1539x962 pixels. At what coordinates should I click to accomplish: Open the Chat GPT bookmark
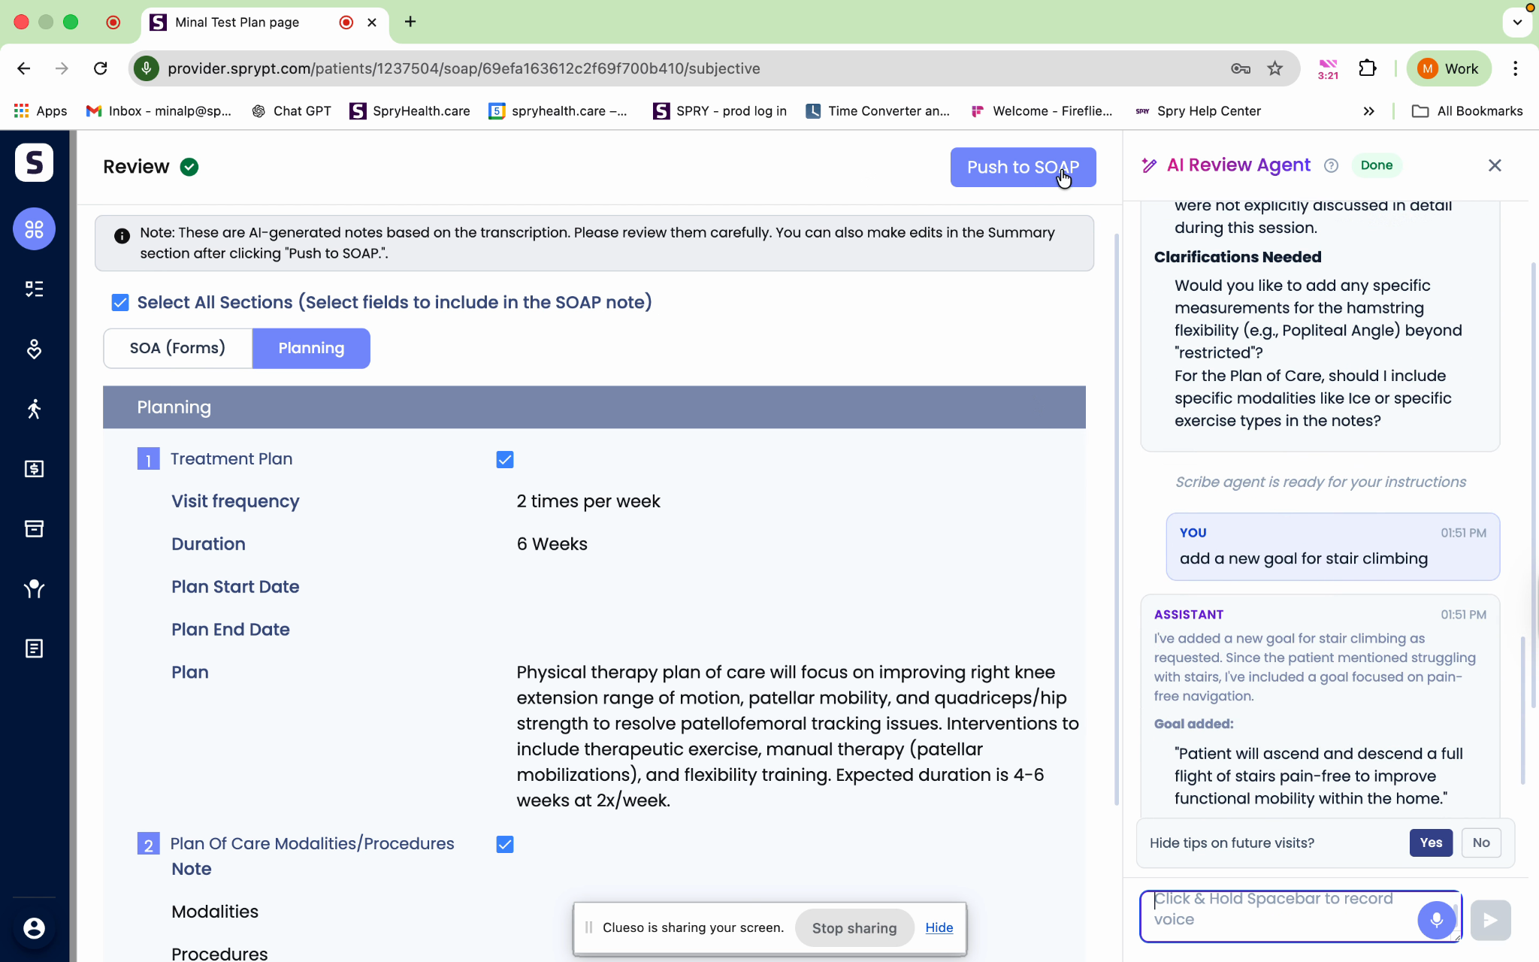[x=292, y=111]
